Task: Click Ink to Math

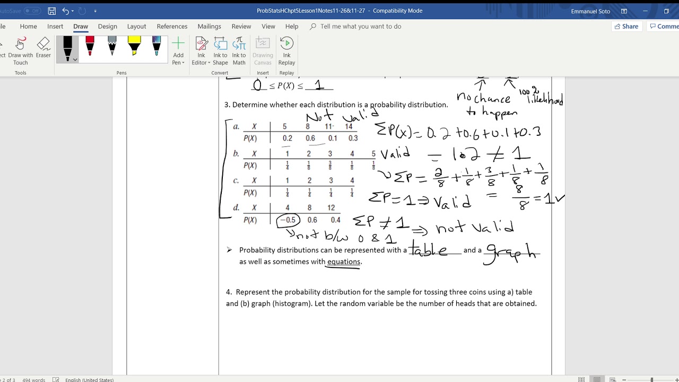Action: click(x=239, y=51)
